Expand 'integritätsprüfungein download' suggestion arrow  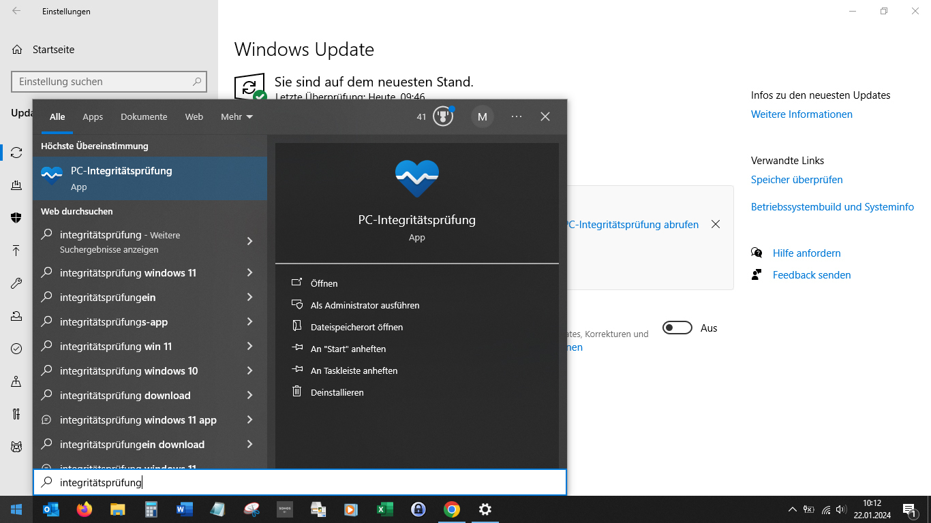[x=249, y=444]
